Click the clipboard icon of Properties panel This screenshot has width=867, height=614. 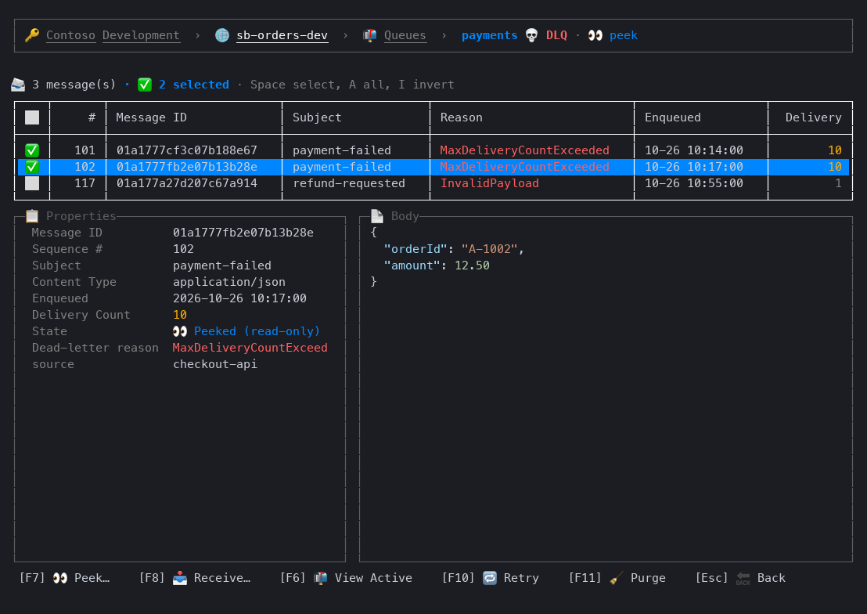[32, 216]
